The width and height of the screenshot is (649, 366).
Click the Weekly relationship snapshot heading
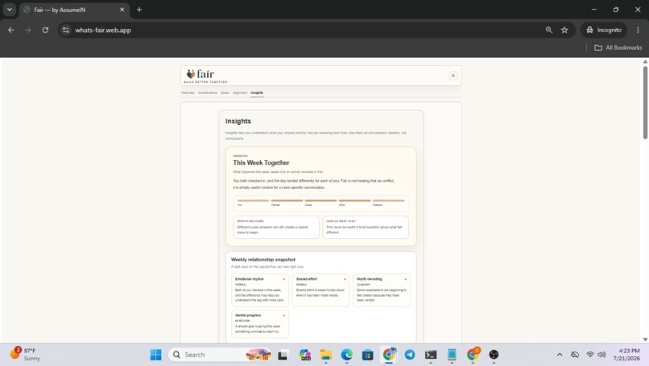pyautogui.click(x=263, y=259)
